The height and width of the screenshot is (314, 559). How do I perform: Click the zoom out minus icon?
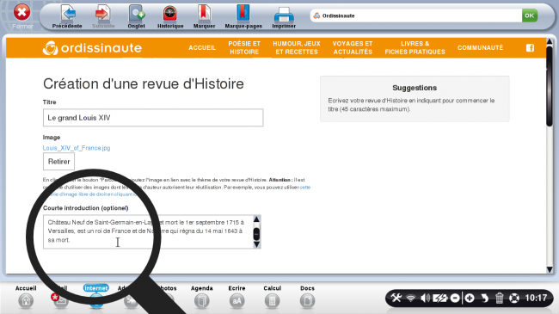pos(455,298)
